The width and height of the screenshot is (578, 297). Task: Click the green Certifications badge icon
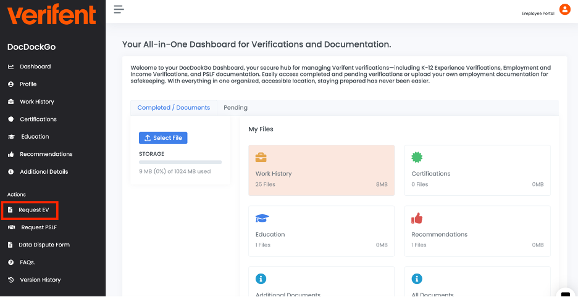point(417,157)
